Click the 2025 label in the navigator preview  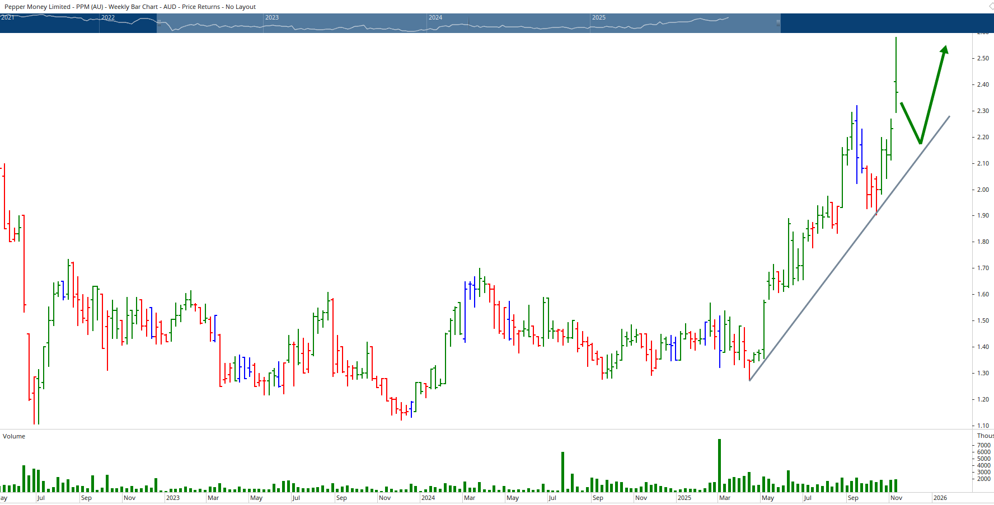point(599,17)
